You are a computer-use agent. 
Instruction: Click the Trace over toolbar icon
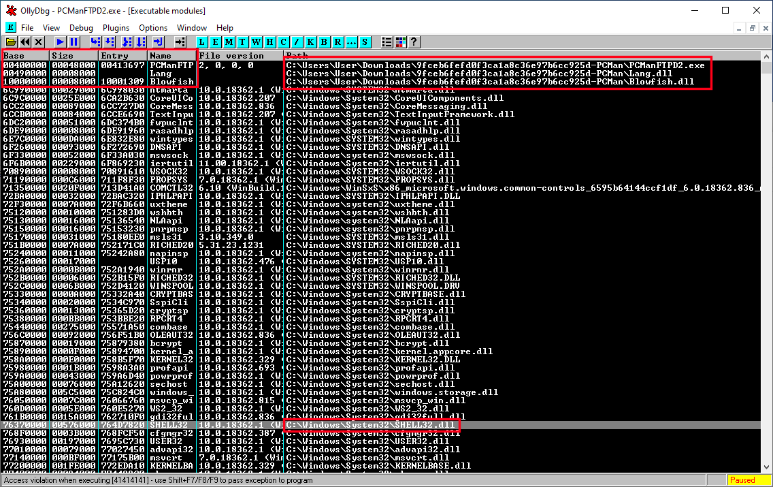[141, 42]
